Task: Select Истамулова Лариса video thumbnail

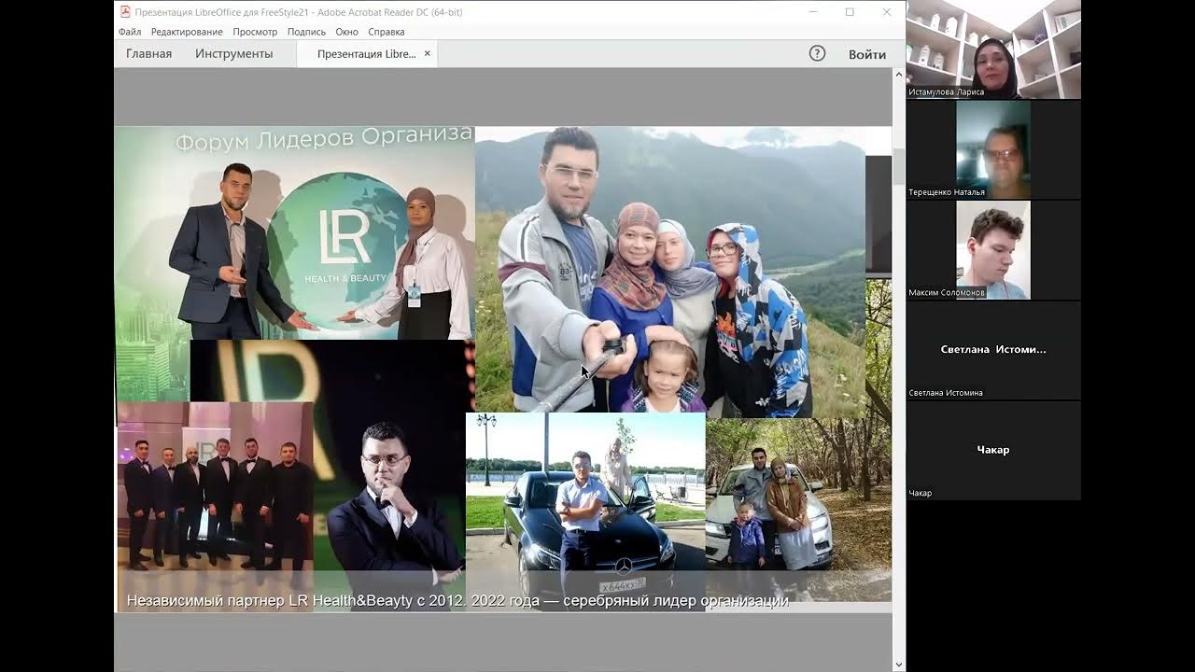Action: [x=993, y=49]
